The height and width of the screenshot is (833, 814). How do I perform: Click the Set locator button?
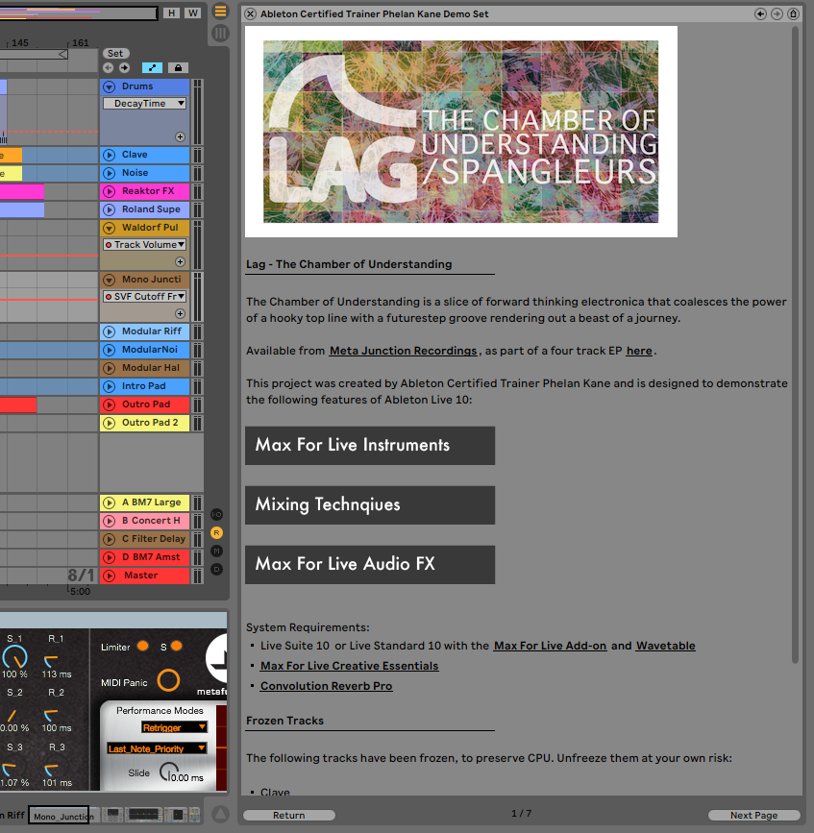tap(115, 53)
